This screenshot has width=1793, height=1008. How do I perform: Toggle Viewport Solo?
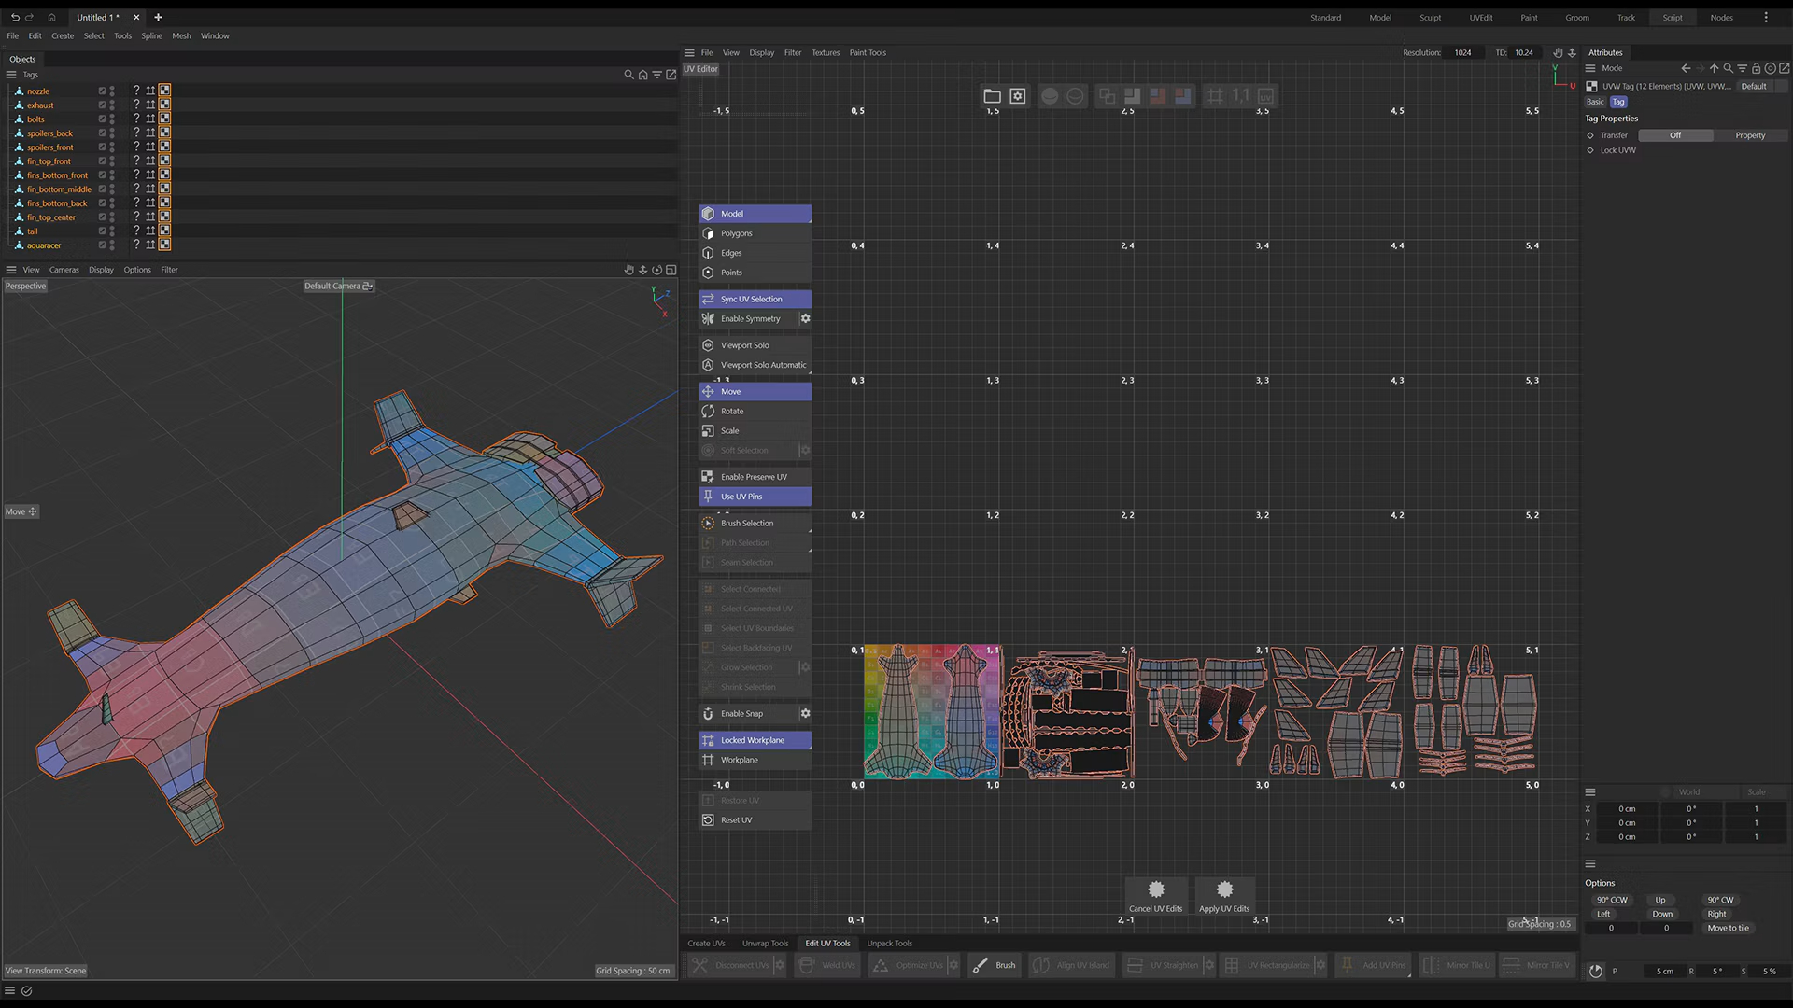(755, 345)
